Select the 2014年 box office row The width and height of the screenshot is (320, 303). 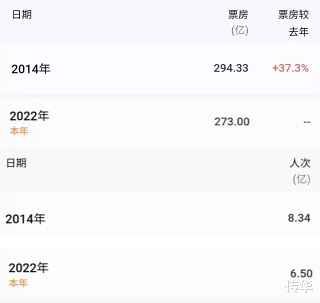point(160,68)
